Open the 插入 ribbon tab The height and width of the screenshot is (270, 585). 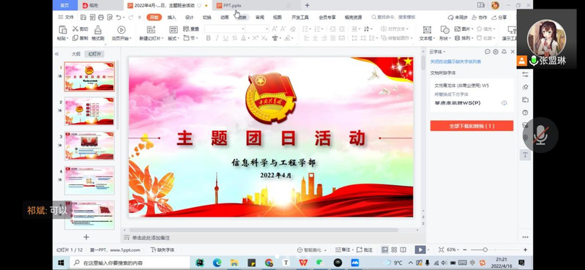click(171, 17)
